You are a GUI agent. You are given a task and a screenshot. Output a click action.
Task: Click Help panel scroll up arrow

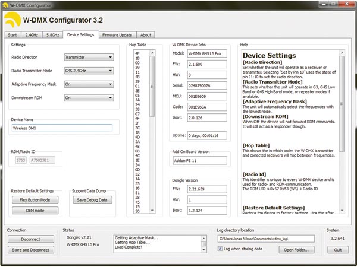click(342, 53)
